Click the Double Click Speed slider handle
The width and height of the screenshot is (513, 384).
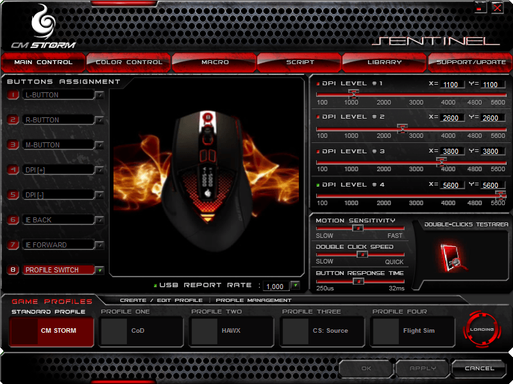tap(362, 254)
